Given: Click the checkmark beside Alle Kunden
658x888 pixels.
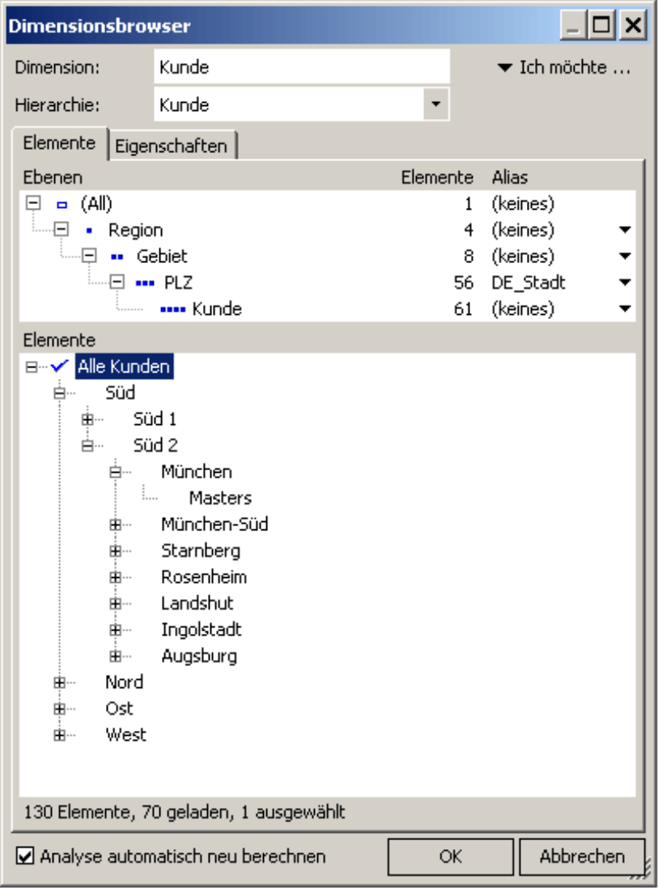Looking at the screenshot, I should 59,367.
